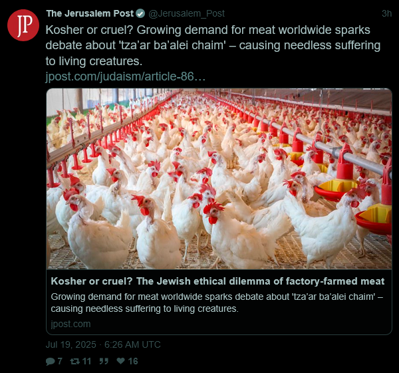Open the Jul 19, 2025 date permalink
Screen dimensions: 399x373
(x=70, y=344)
